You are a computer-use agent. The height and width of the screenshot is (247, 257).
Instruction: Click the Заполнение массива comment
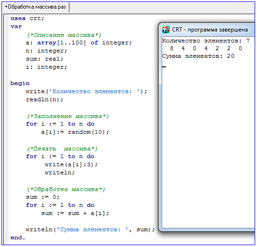[x=68, y=116]
